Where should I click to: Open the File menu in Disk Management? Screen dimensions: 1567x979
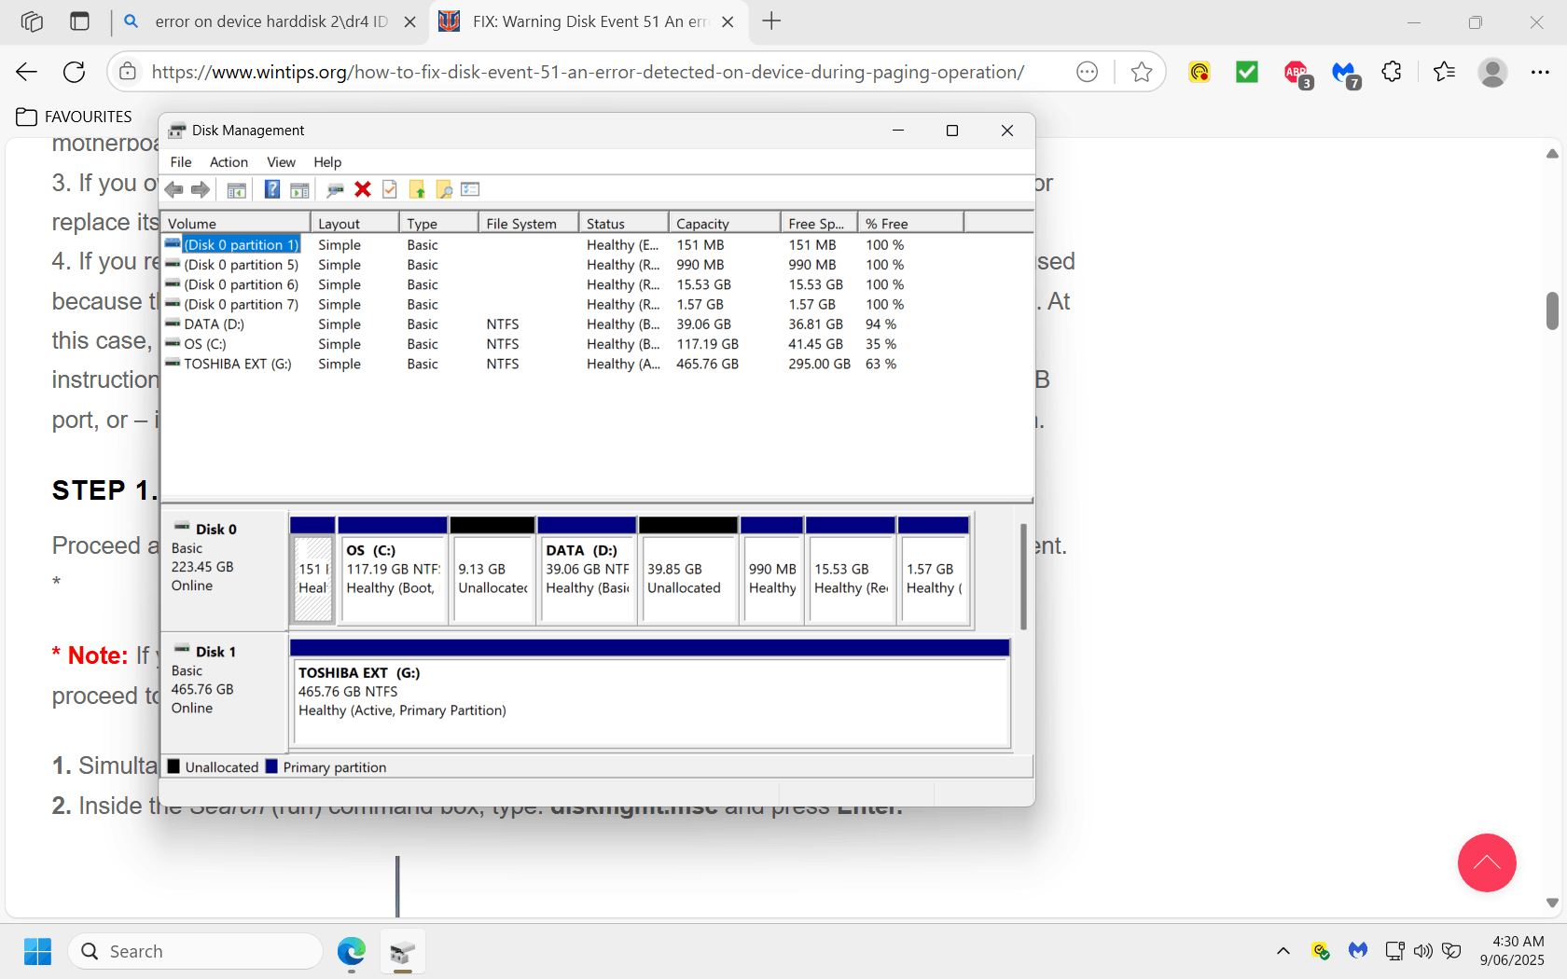181,162
